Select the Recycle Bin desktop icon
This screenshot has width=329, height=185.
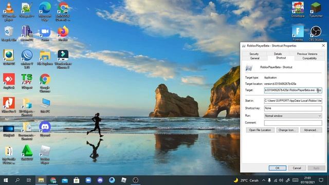coord(9,33)
